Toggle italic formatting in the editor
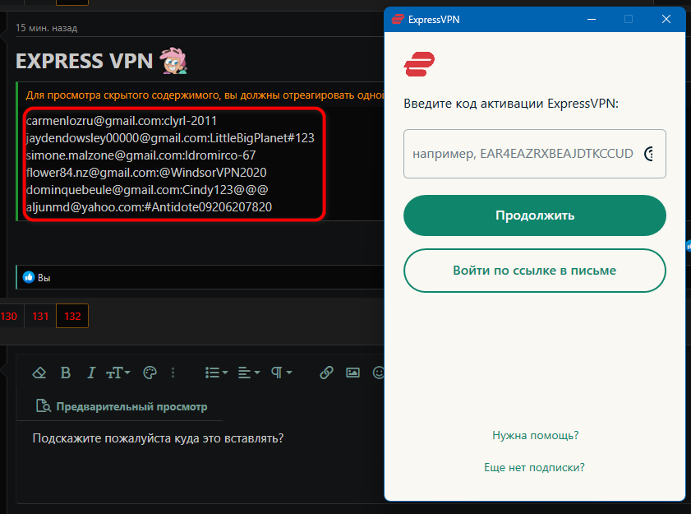The width and height of the screenshot is (691, 514). coord(91,373)
